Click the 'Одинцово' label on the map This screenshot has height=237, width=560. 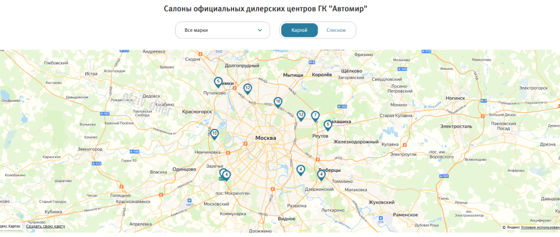(184, 169)
